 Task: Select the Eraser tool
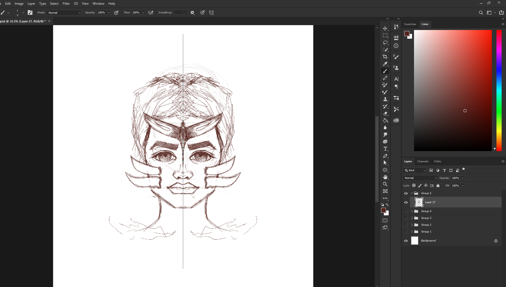tap(385, 113)
